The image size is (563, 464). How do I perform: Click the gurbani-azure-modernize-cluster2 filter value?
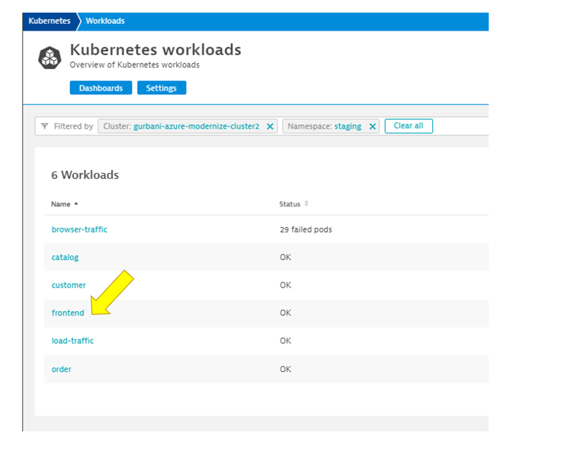(x=196, y=126)
